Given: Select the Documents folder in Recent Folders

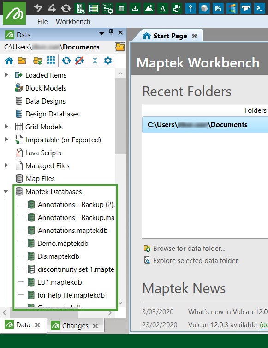Looking at the screenshot, I should tap(205, 125).
